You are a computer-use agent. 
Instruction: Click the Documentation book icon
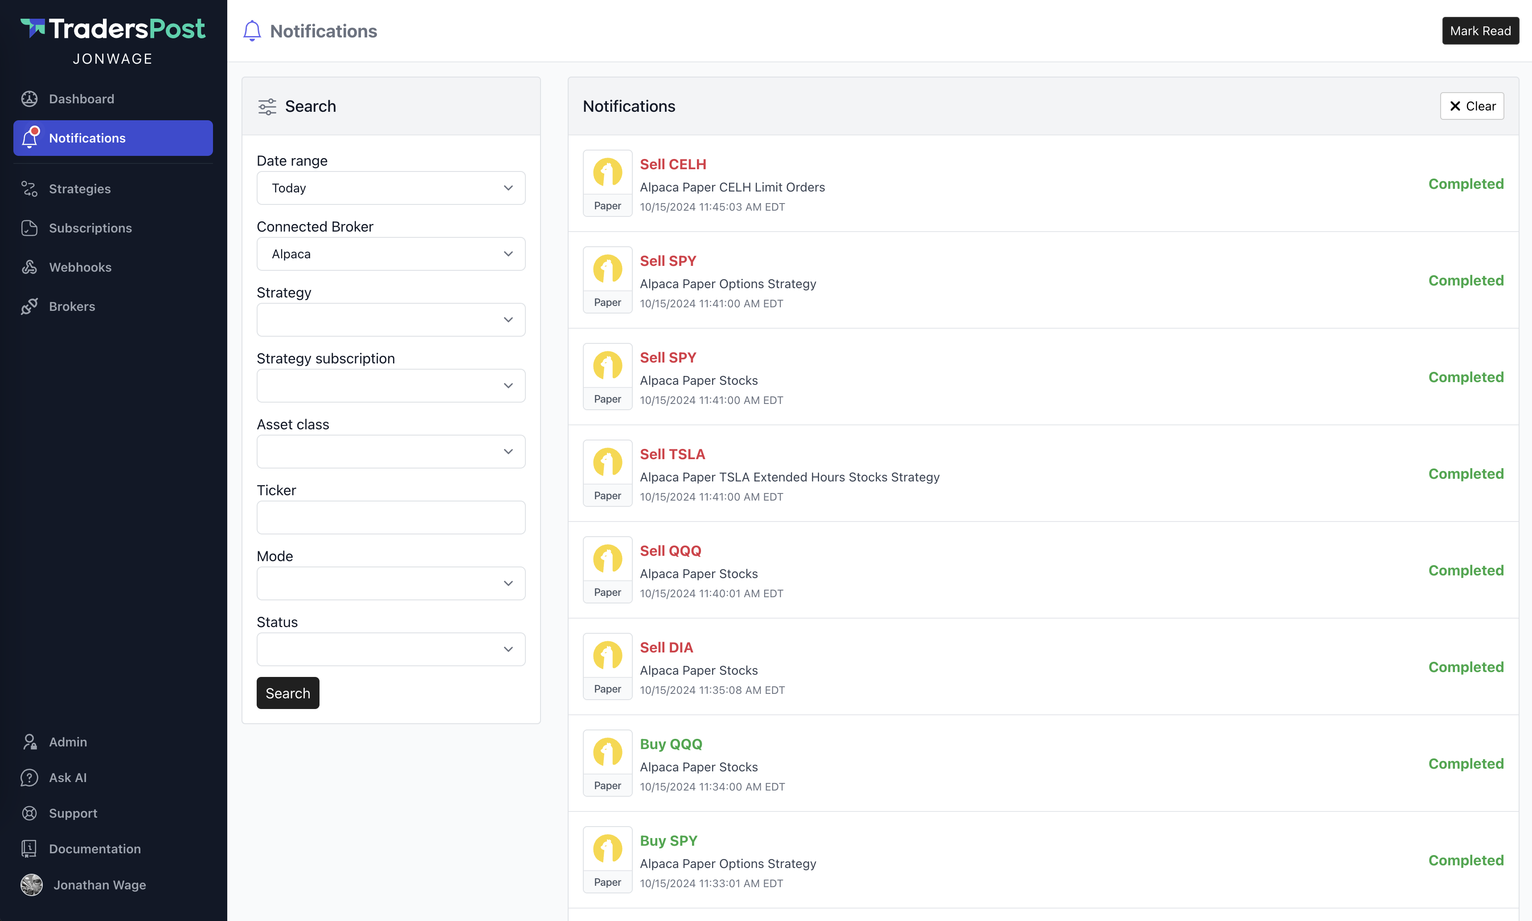coord(29,848)
